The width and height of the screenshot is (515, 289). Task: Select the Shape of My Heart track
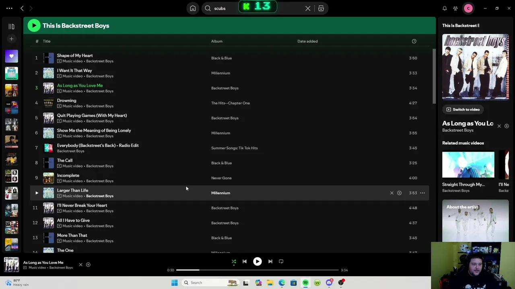pos(75,56)
